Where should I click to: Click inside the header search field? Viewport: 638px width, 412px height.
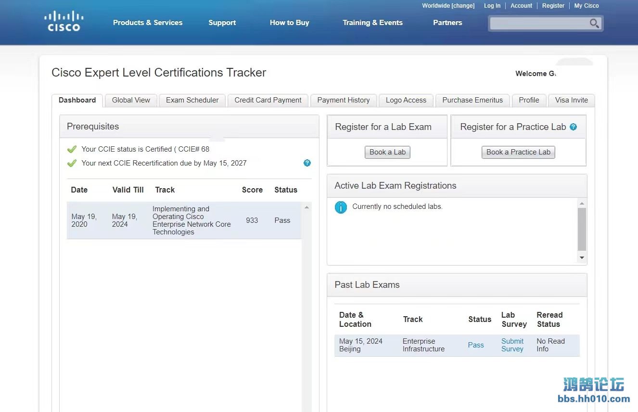click(539, 23)
